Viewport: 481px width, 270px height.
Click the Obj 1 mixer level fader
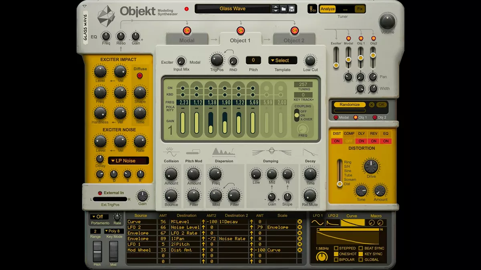(x=361, y=58)
